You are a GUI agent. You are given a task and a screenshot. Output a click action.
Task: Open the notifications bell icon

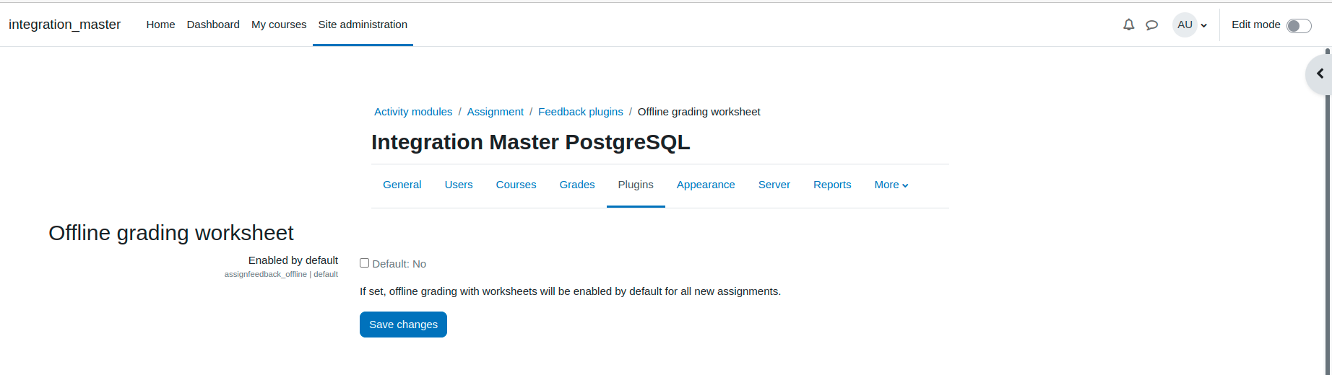(x=1128, y=25)
